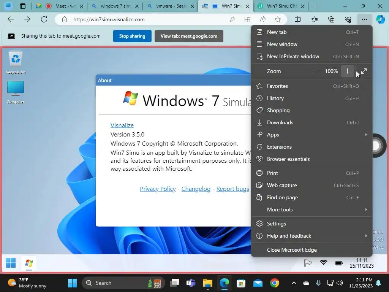The height and width of the screenshot is (292, 389).
Task: Expand the Help and feedback submenu
Action: pos(312,236)
